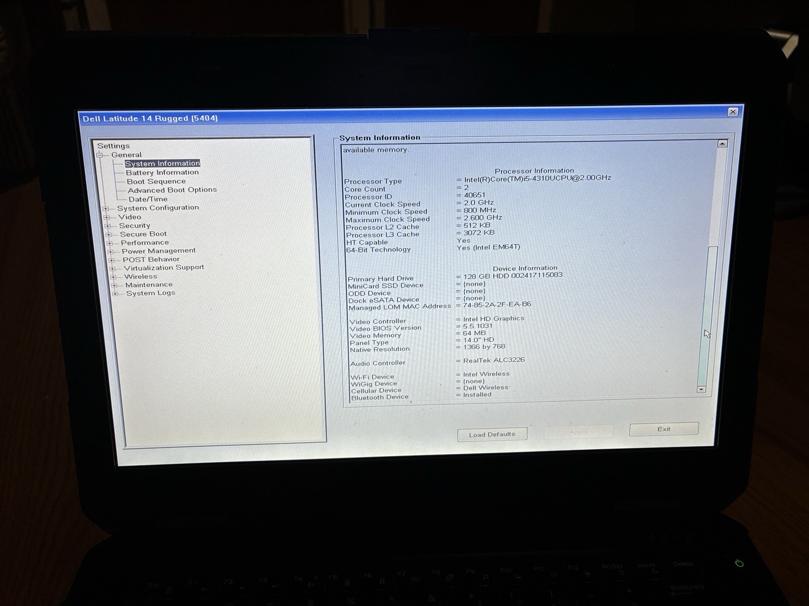This screenshot has height=606, width=809.
Task: Open Boot Sequence settings
Action: (x=156, y=181)
